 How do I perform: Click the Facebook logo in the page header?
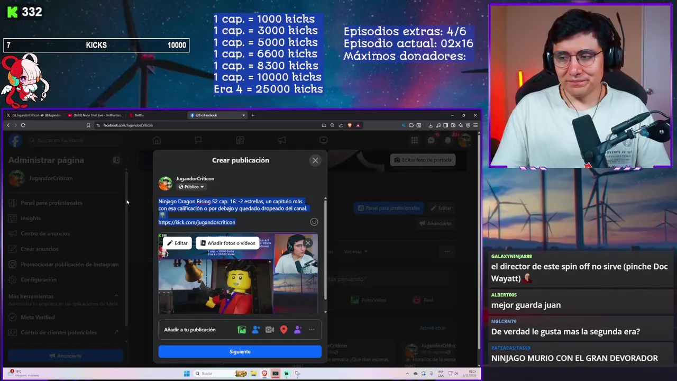(x=15, y=140)
